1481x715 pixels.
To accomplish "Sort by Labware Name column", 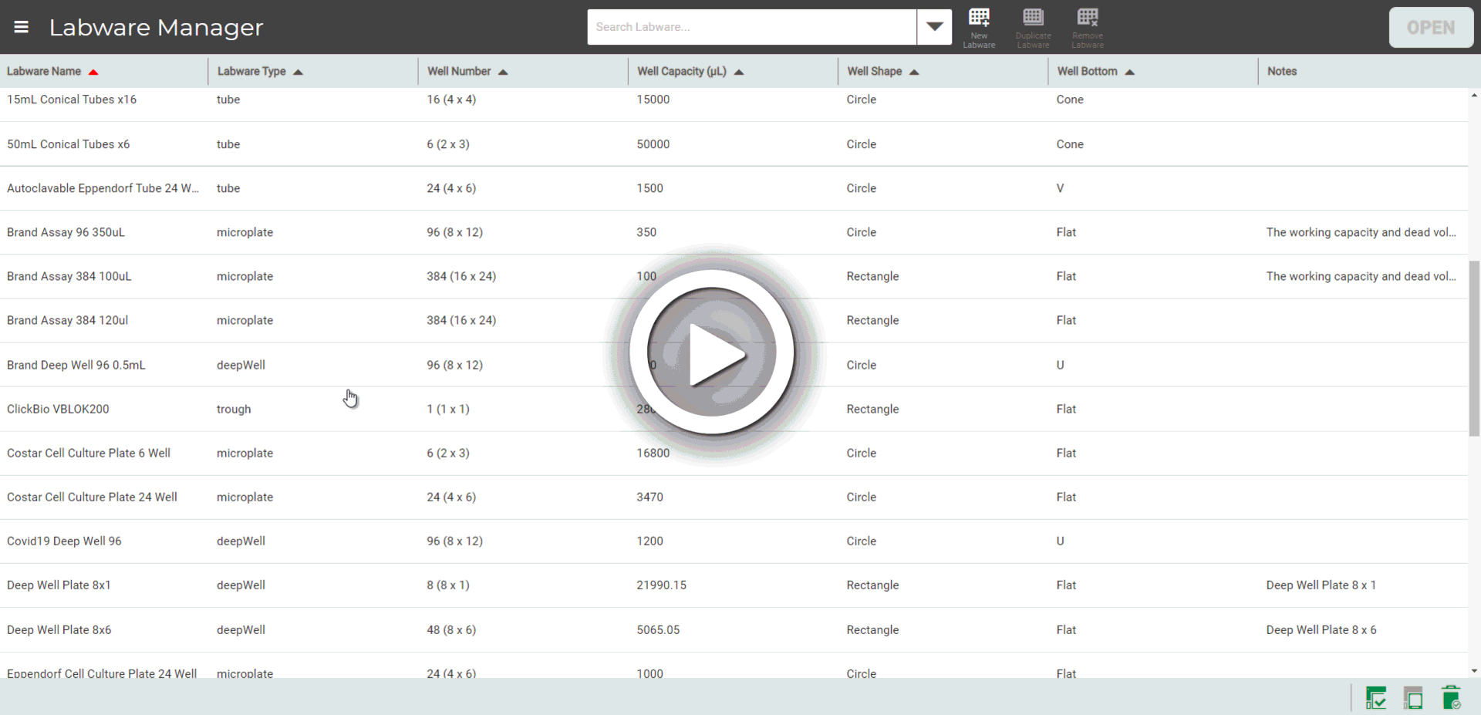I will [x=44, y=71].
